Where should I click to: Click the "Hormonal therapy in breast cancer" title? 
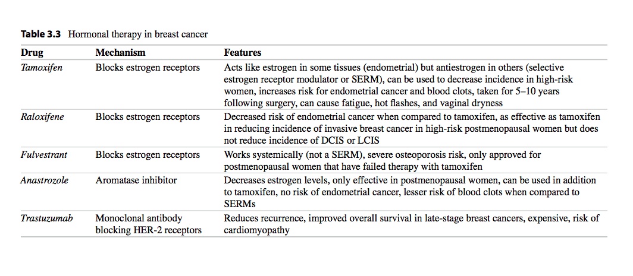[x=138, y=34]
